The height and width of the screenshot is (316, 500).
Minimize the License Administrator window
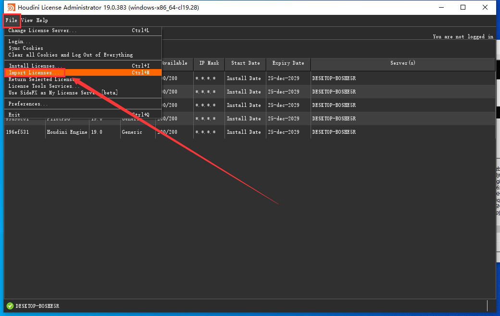click(441, 8)
